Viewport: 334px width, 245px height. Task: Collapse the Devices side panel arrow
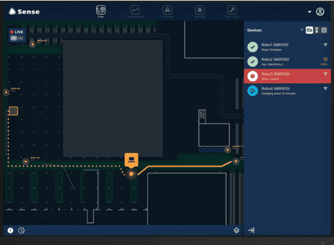click(251, 230)
